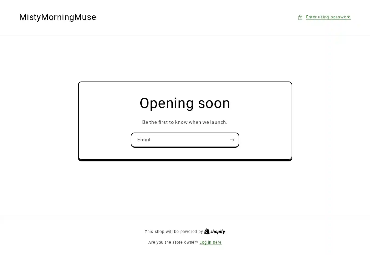Click the MistyMorningMuse store name
The height and width of the screenshot is (258, 370).
point(58,17)
